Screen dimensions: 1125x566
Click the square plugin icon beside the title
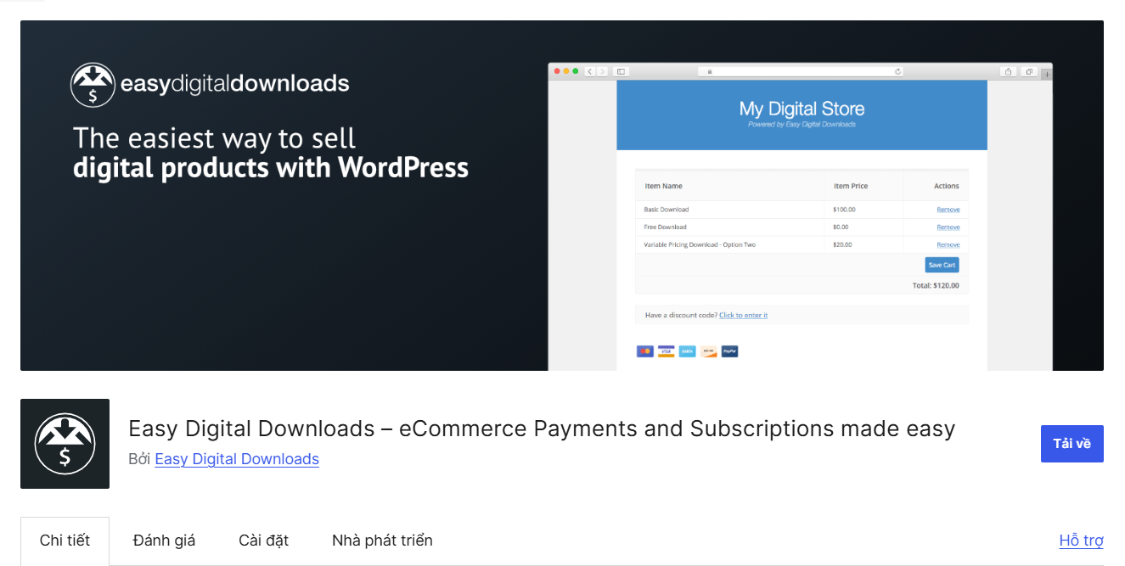(x=65, y=444)
